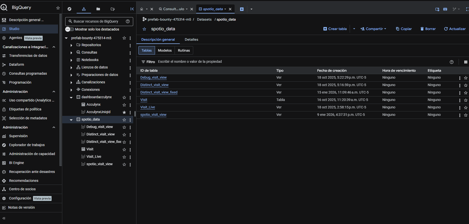
Task: Open more actions for Debug_visit_view table row
Action: [460, 78]
